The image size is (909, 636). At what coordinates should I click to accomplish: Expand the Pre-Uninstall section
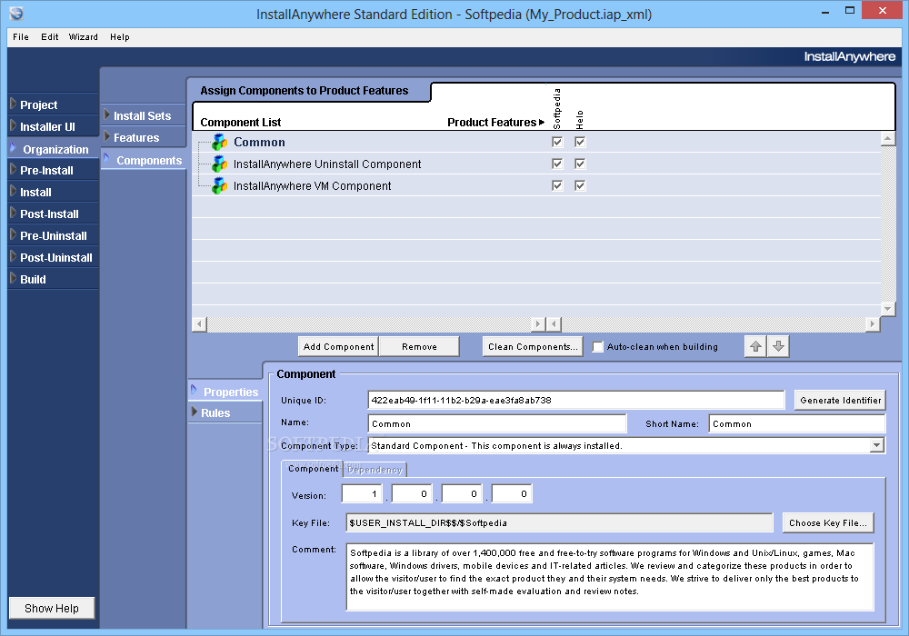53,235
